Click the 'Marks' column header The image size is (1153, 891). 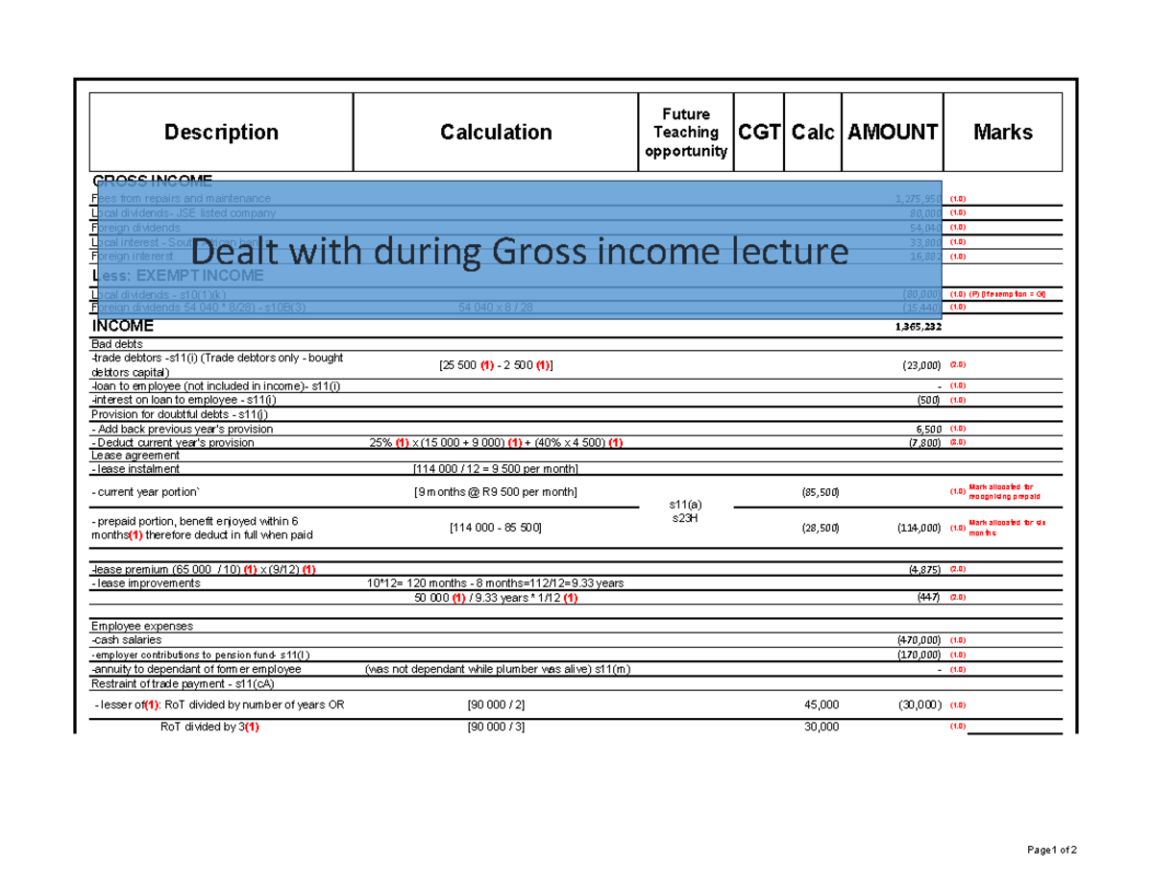pyautogui.click(x=1003, y=133)
